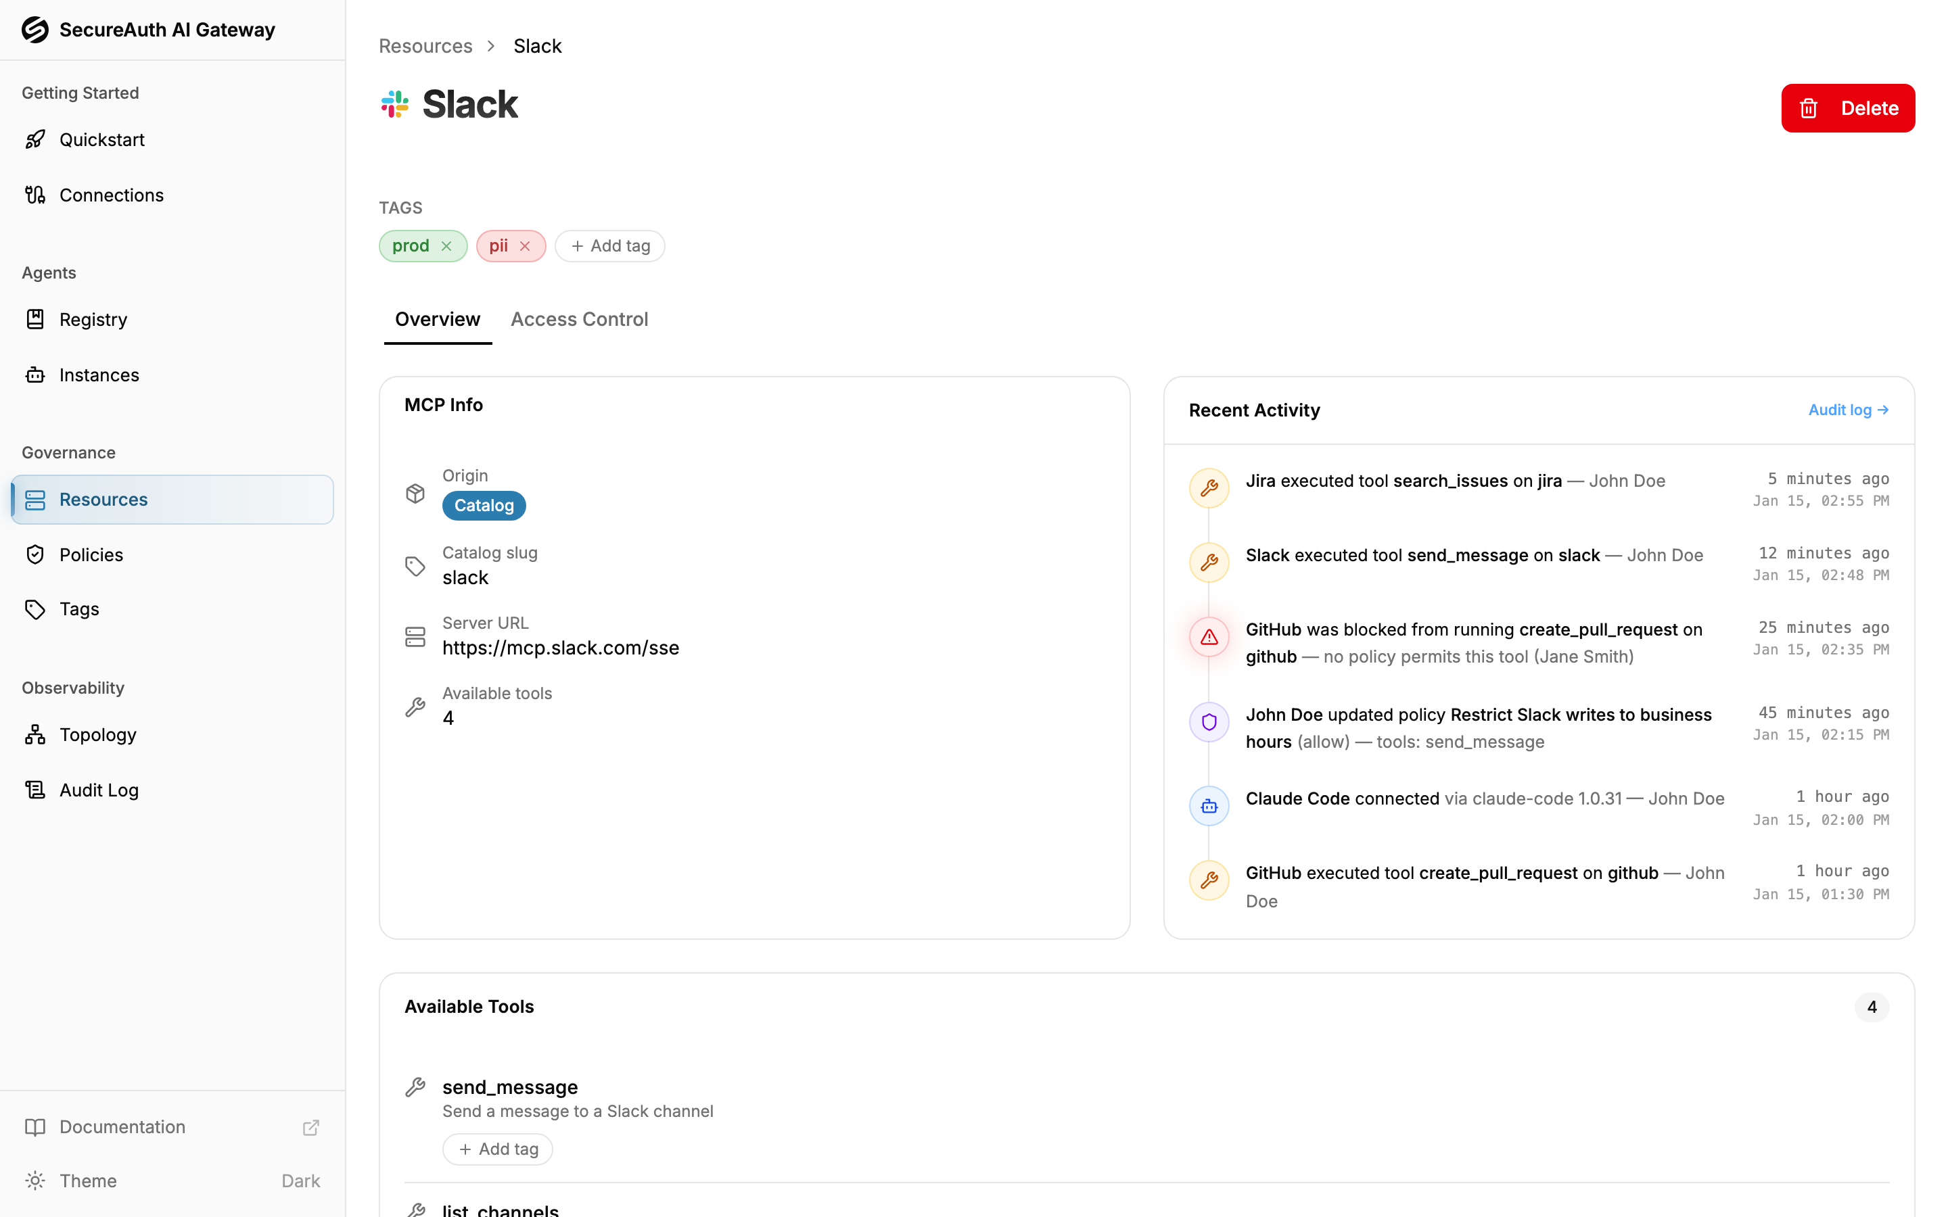Viewport: 1948px width, 1217px height.
Task: Open Quickstart via rocket icon
Action: click(x=34, y=139)
